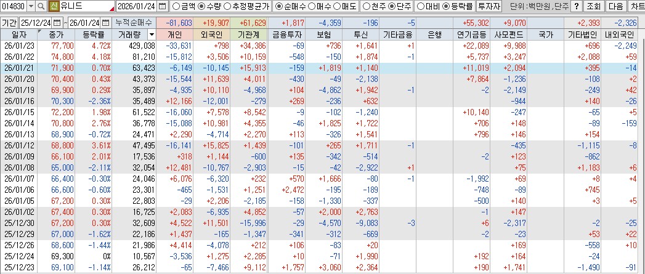
Task: Click volume cell 429,038
Action: click(x=134, y=45)
